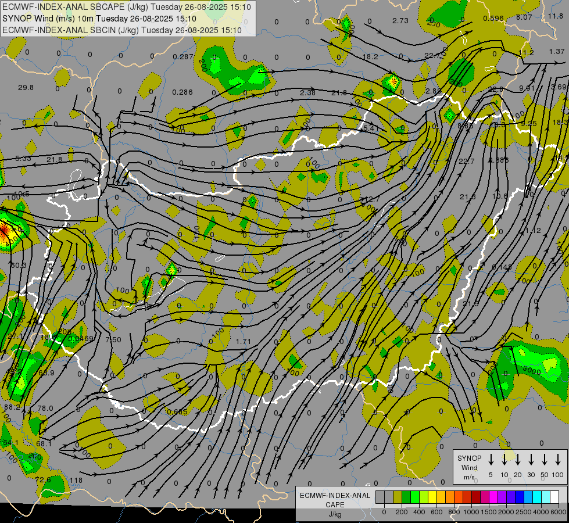Click the 5.33 value on the map

23,159
